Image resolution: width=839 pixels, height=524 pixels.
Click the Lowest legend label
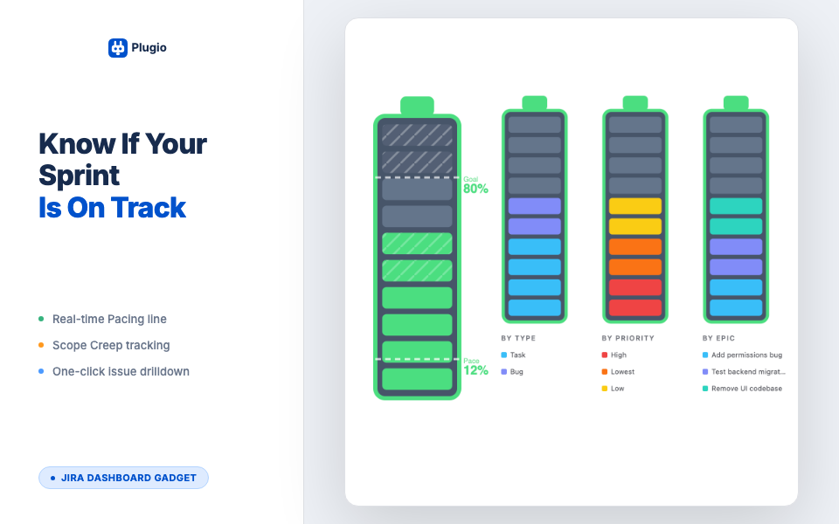coord(623,372)
